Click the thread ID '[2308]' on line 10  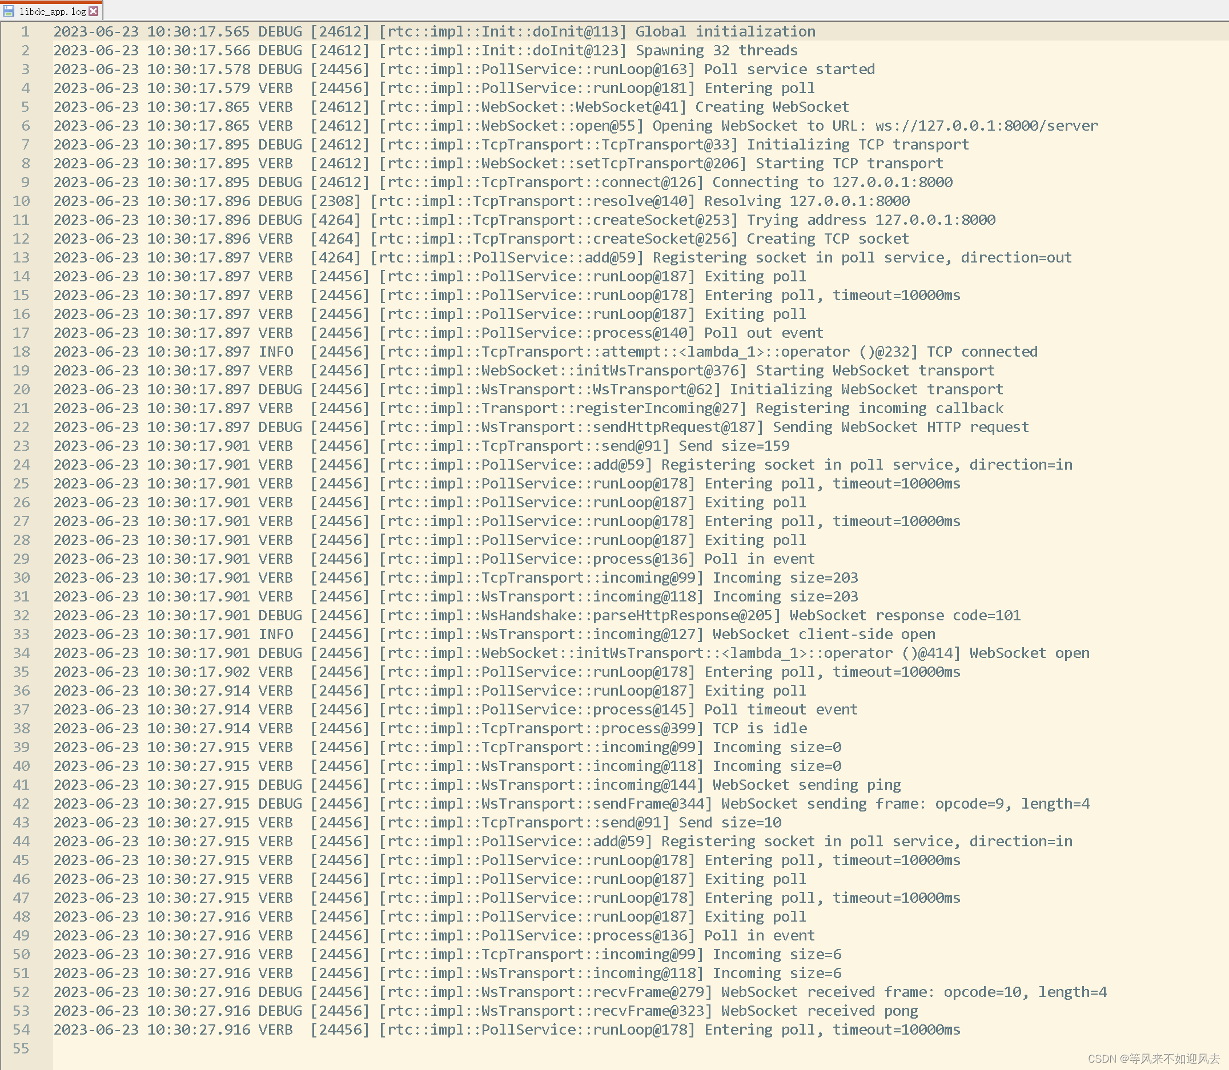(x=336, y=201)
